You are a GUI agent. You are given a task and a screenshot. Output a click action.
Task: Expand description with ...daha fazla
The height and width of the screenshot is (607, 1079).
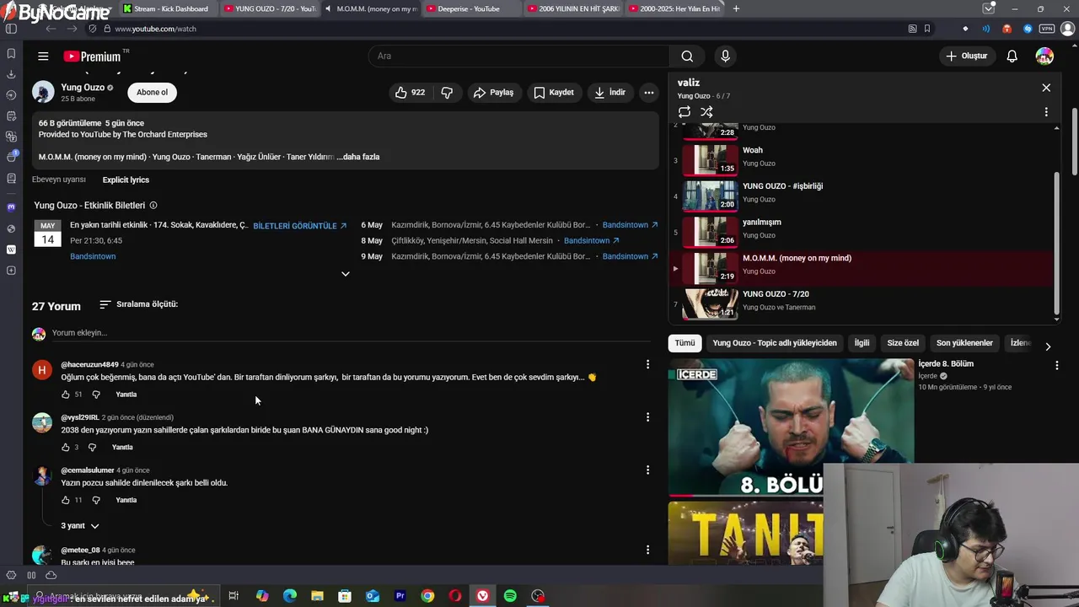[x=358, y=157]
